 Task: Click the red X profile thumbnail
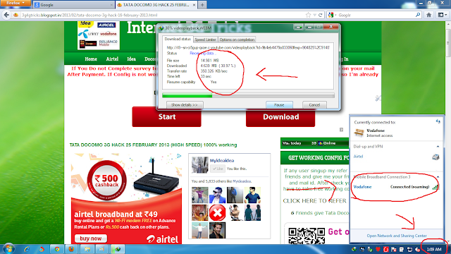click(217, 213)
